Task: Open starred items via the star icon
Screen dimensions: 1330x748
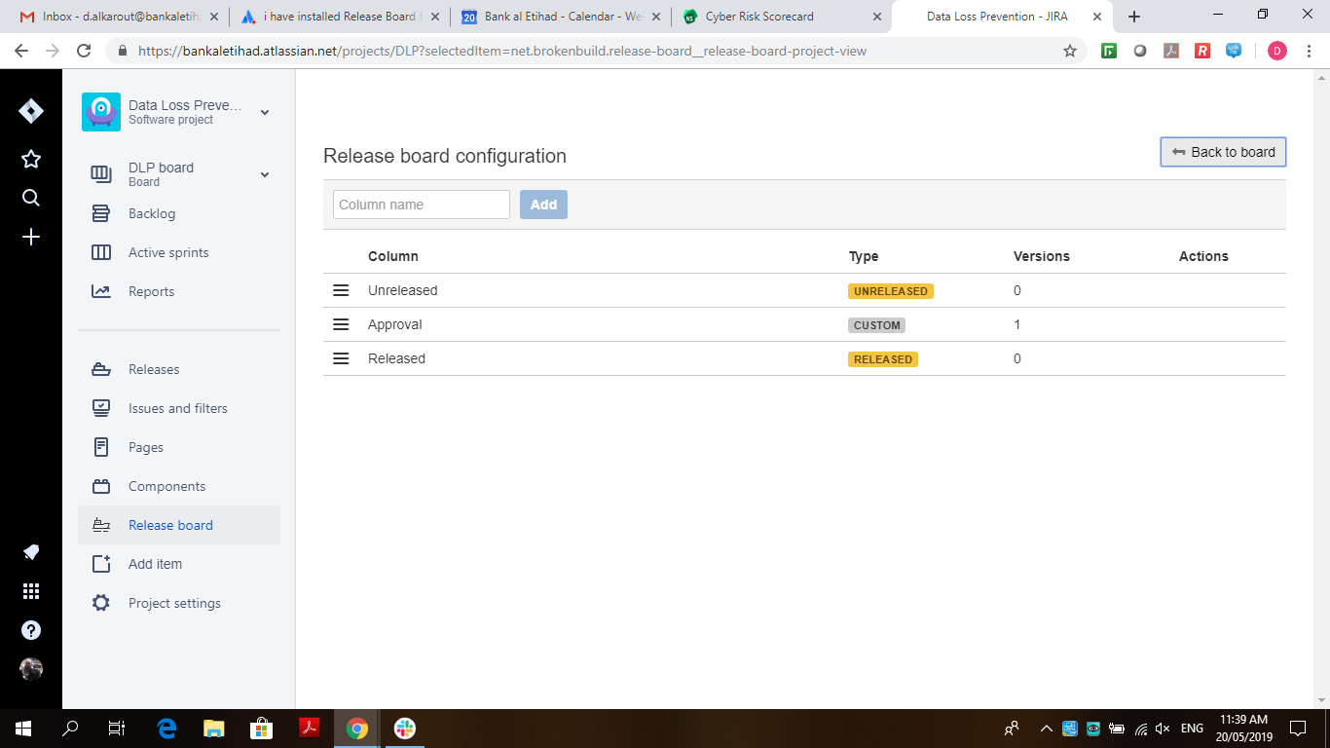Action: 30,158
